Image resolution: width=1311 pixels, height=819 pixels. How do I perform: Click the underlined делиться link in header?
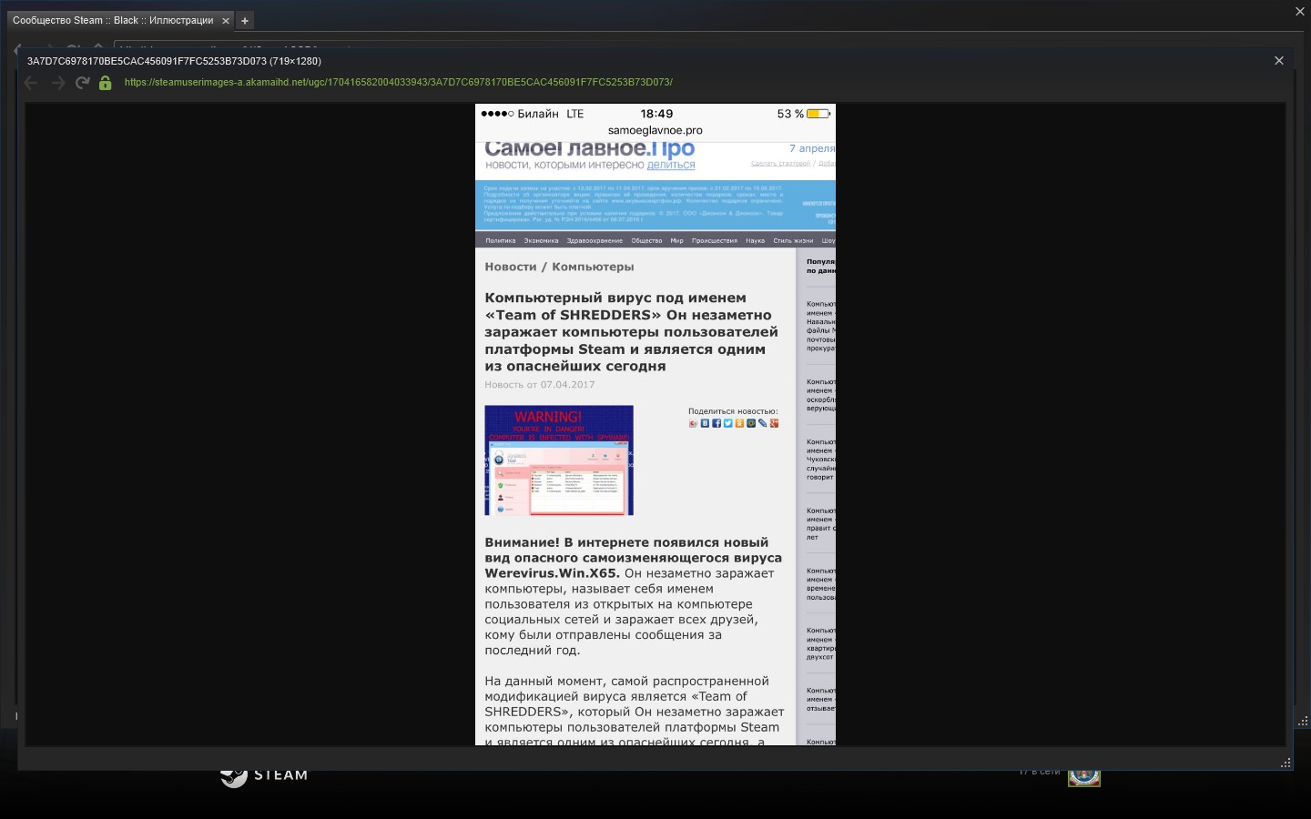(671, 165)
